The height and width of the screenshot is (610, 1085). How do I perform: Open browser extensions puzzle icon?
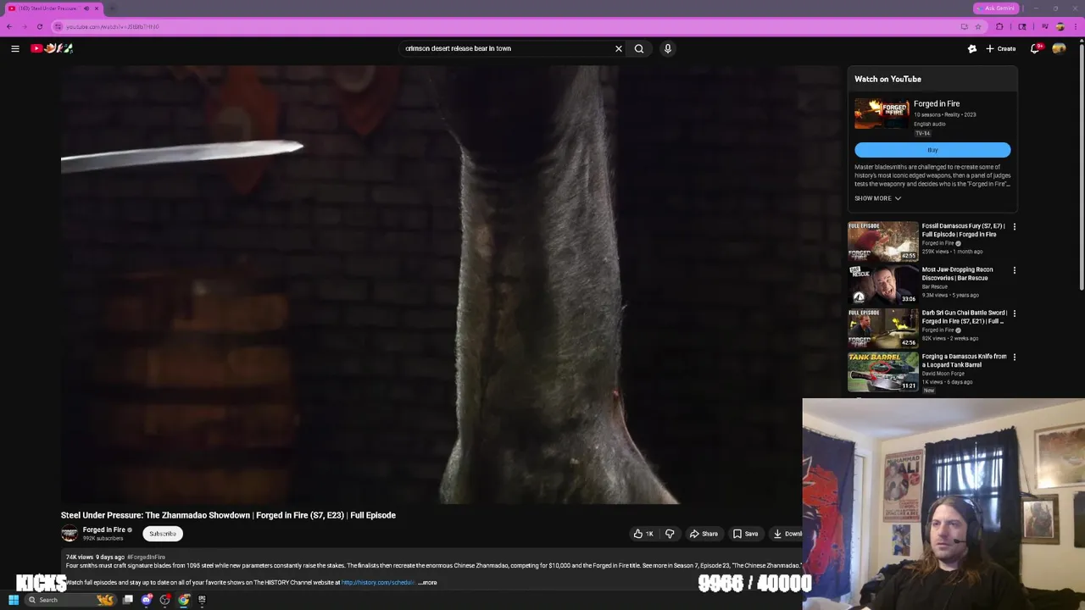(x=999, y=26)
